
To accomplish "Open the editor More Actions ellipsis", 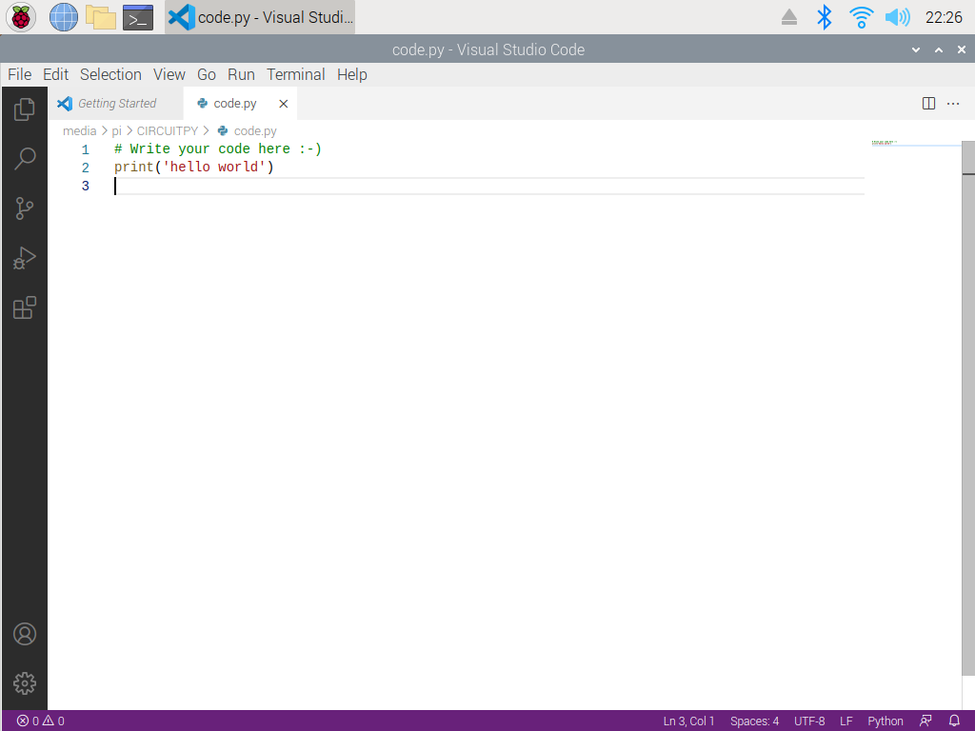I will 953,104.
